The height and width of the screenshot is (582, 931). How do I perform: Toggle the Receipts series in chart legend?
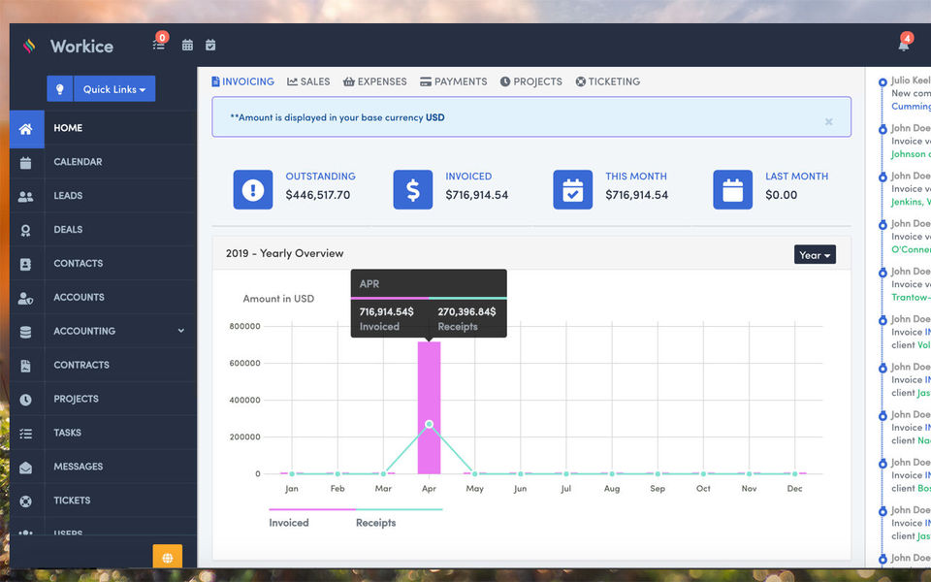[376, 523]
